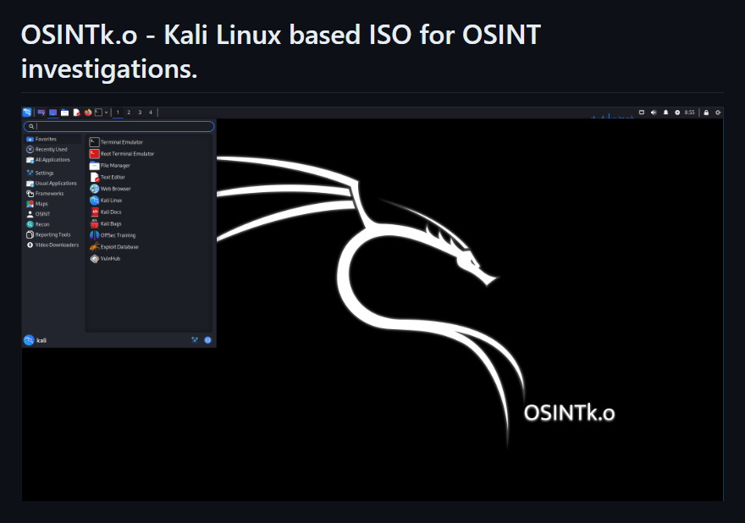The image size is (745, 523).
Task: Switch to workspace 2
Action: [x=129, y=113]
